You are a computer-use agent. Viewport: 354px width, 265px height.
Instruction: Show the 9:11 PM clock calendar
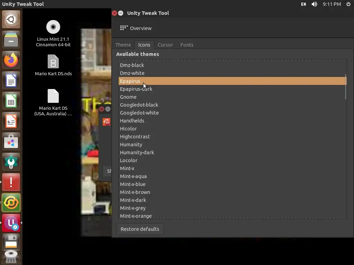coord(332,4)
